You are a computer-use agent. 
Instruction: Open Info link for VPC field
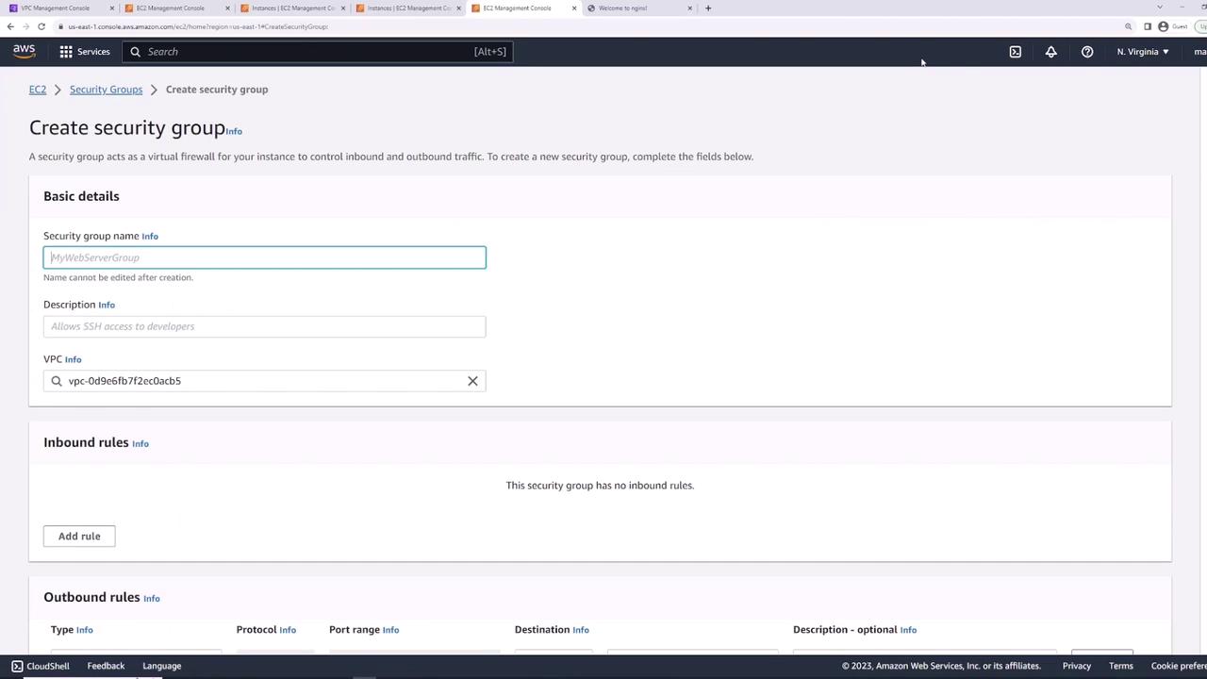click(x=73, y=359)
